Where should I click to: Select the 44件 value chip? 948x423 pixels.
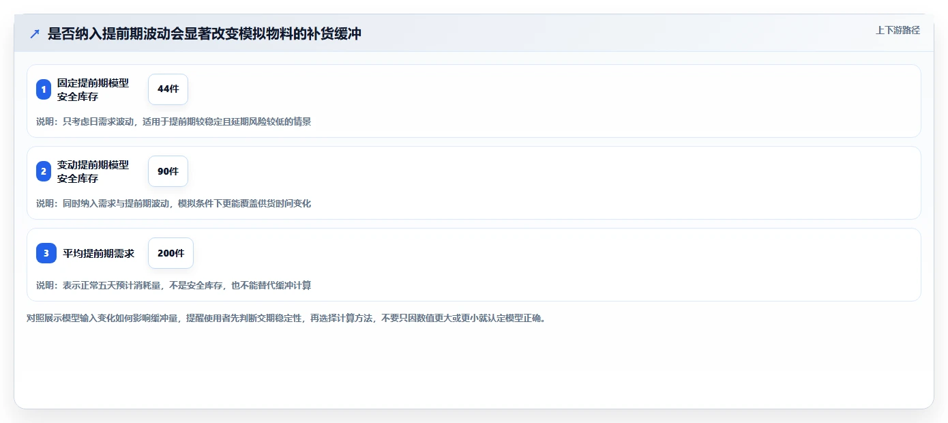(x=168, y=89)
